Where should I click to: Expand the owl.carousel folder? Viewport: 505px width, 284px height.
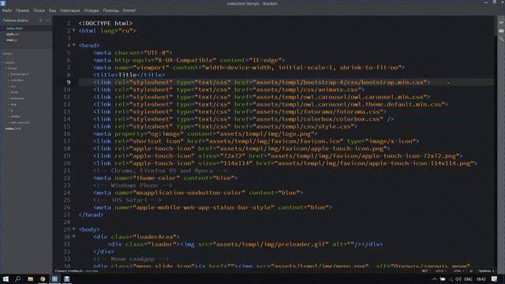[19, 122]
